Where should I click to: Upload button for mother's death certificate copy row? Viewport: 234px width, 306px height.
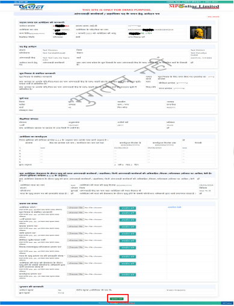[x=128, y=257]
